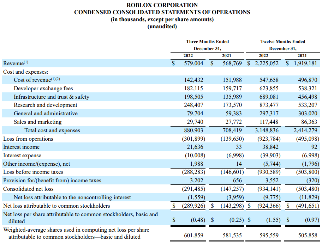Click the 'in thousands, except per share amounts' note

pos(162,19)
